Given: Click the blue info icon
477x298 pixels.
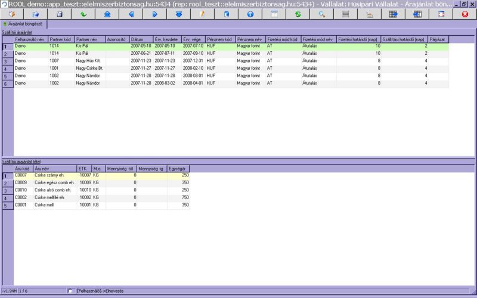Looking at the screenshot, I should (250, 13).
